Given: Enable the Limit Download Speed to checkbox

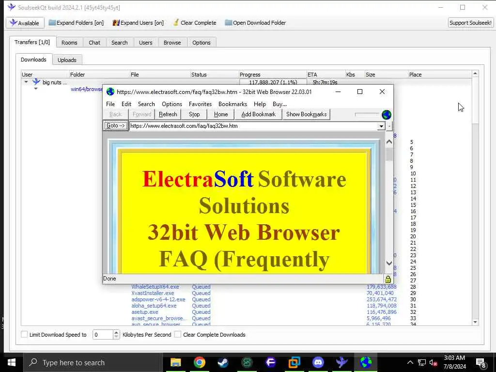Looking at the screenshot, I should 24,335.
